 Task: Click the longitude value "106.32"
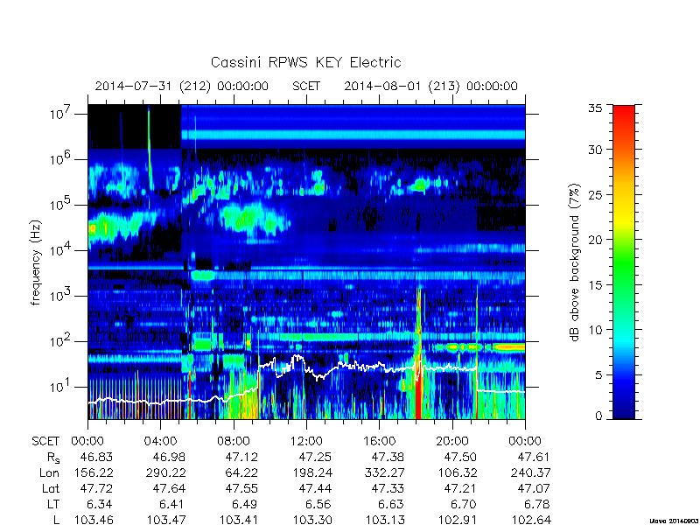[x=458, y=472]
